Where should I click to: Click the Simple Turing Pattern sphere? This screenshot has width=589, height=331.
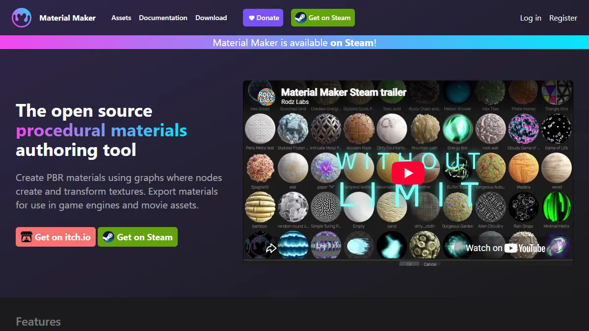[x=326, y=207]
